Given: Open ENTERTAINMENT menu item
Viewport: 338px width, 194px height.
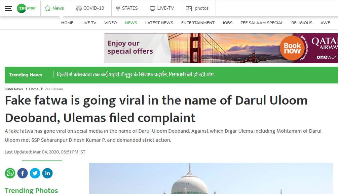Looking at the screenshot, I should pos(198,23).
